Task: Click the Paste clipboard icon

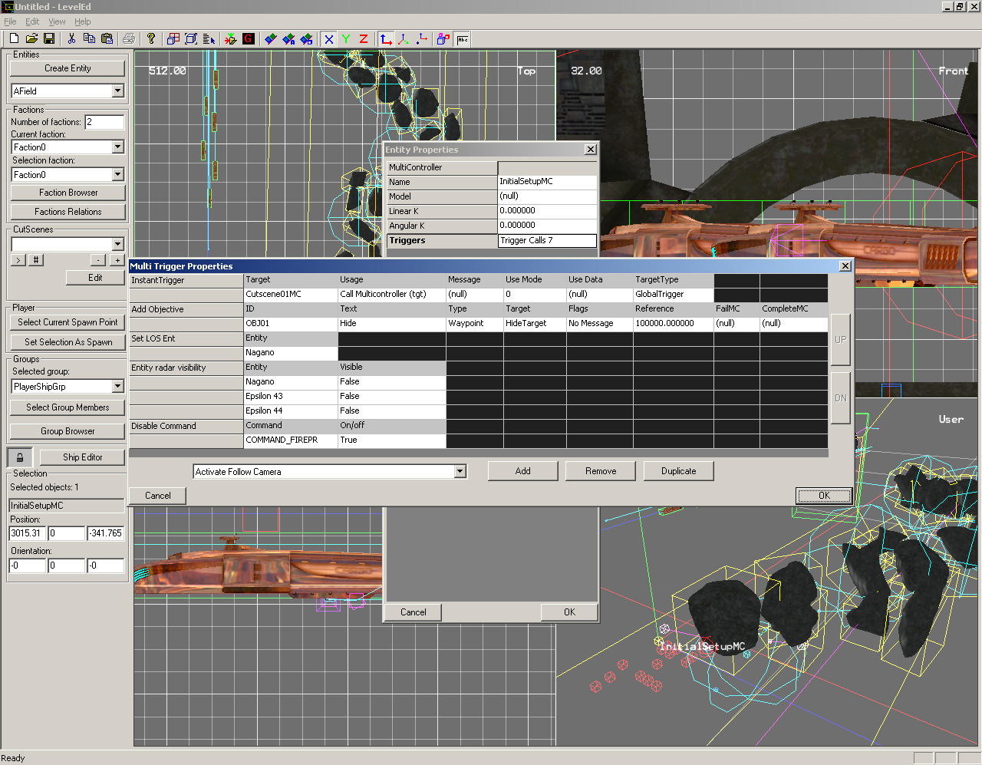Action: click(x=107, y=39)
